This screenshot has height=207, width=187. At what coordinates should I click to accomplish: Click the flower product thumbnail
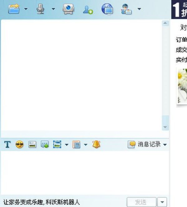[182, 86]
